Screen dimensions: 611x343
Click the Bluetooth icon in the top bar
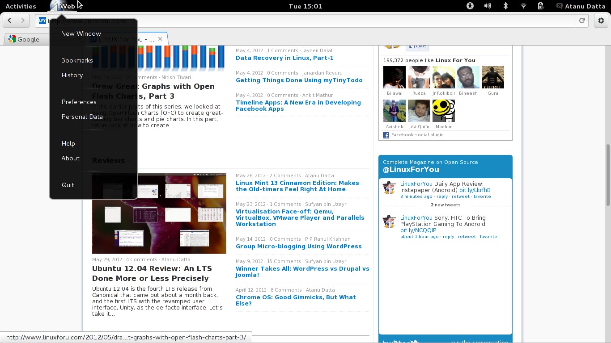click(x=505, y=6)
